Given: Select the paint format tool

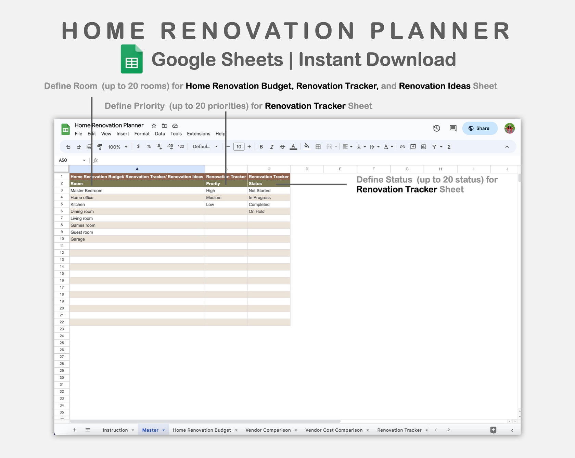Looking at the screenshot, I should 99,146.
